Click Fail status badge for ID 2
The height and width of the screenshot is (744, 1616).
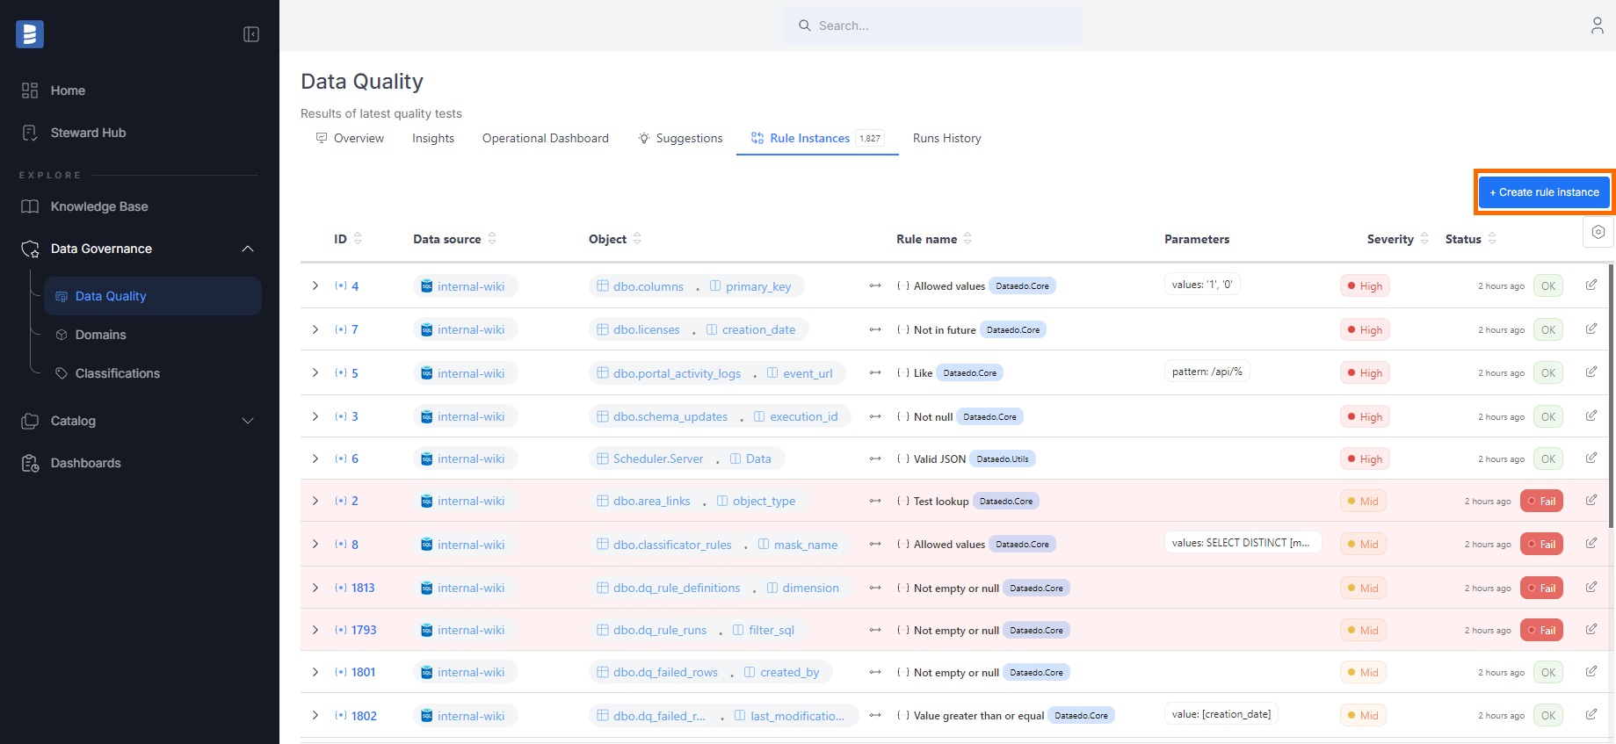(x=1541, y=501)
